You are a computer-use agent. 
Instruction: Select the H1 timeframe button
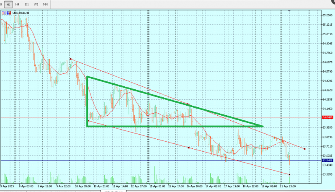(8, 5)
